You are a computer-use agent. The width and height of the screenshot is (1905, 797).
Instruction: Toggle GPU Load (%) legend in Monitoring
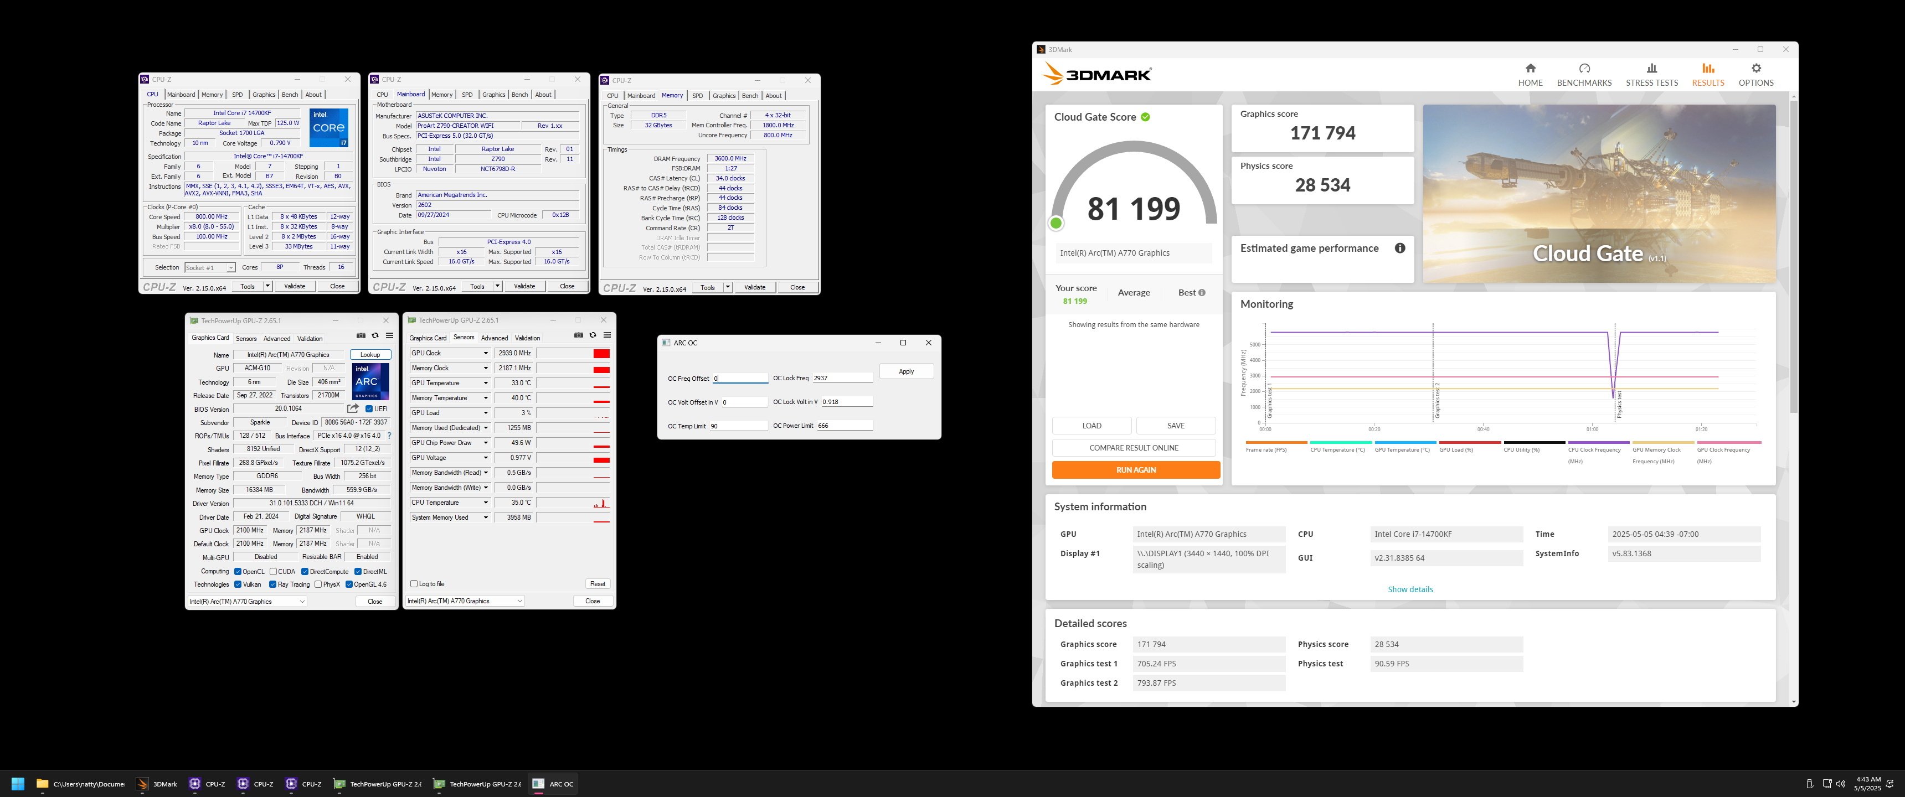(1469, 448)
